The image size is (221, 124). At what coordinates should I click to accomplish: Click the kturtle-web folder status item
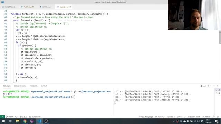tap(35, 117)
